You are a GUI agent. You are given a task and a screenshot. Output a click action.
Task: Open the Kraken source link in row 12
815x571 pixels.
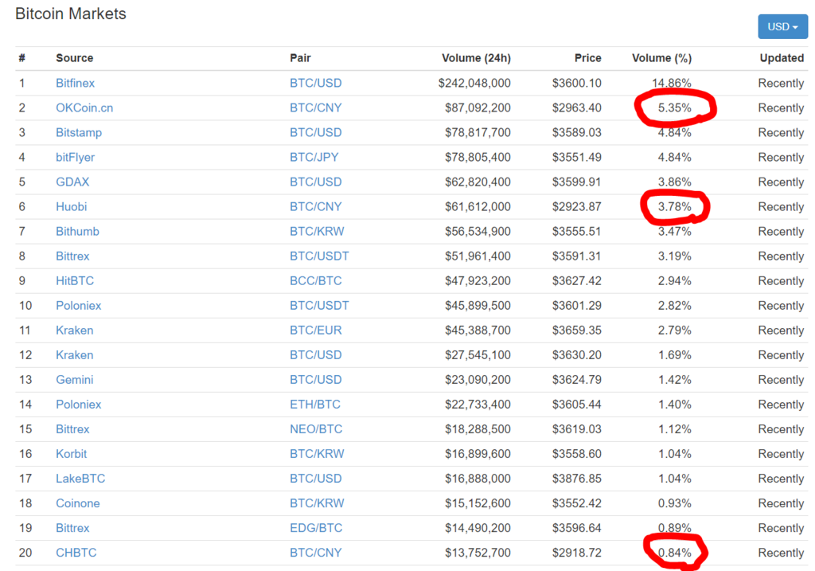(x=74, y=354)
